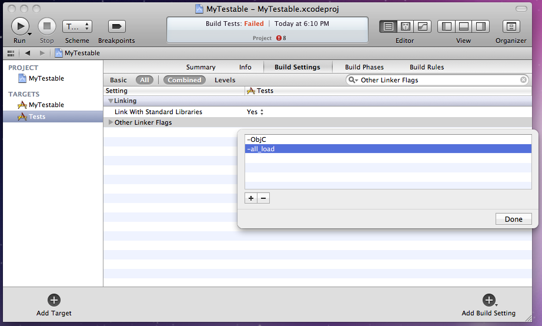Go back with the left arrow
This screenshot has width=542, height=326.
click(28, 53)
